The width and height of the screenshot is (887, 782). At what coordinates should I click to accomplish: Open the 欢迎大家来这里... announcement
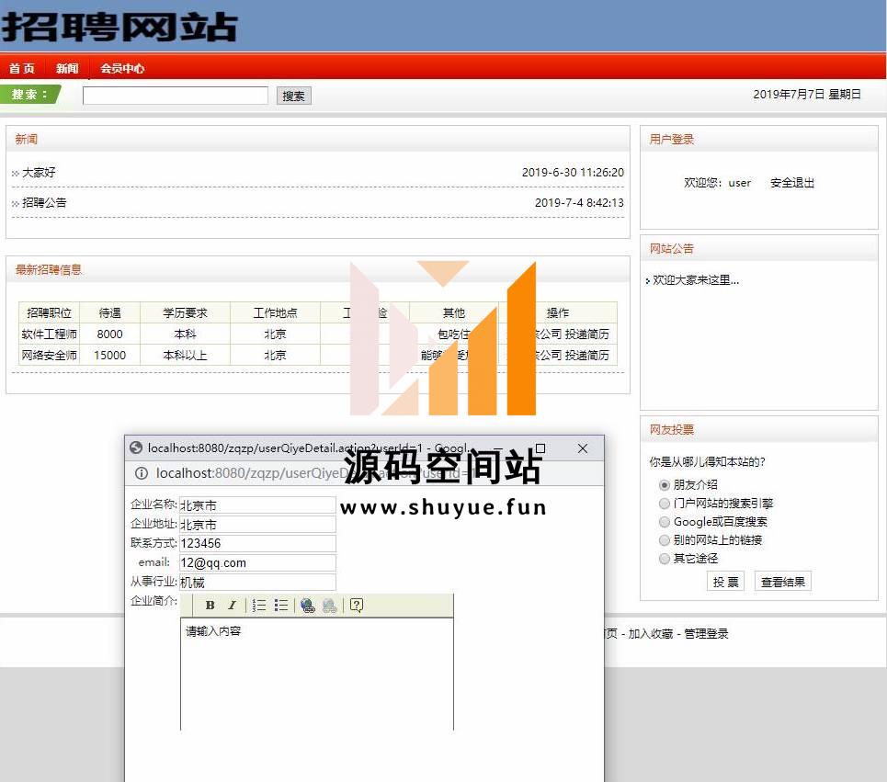(696, 280)
